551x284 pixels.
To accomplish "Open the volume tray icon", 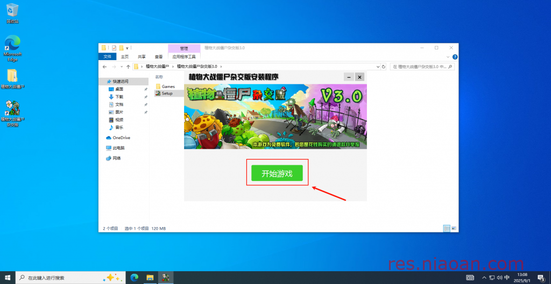I will coord(499,278).
